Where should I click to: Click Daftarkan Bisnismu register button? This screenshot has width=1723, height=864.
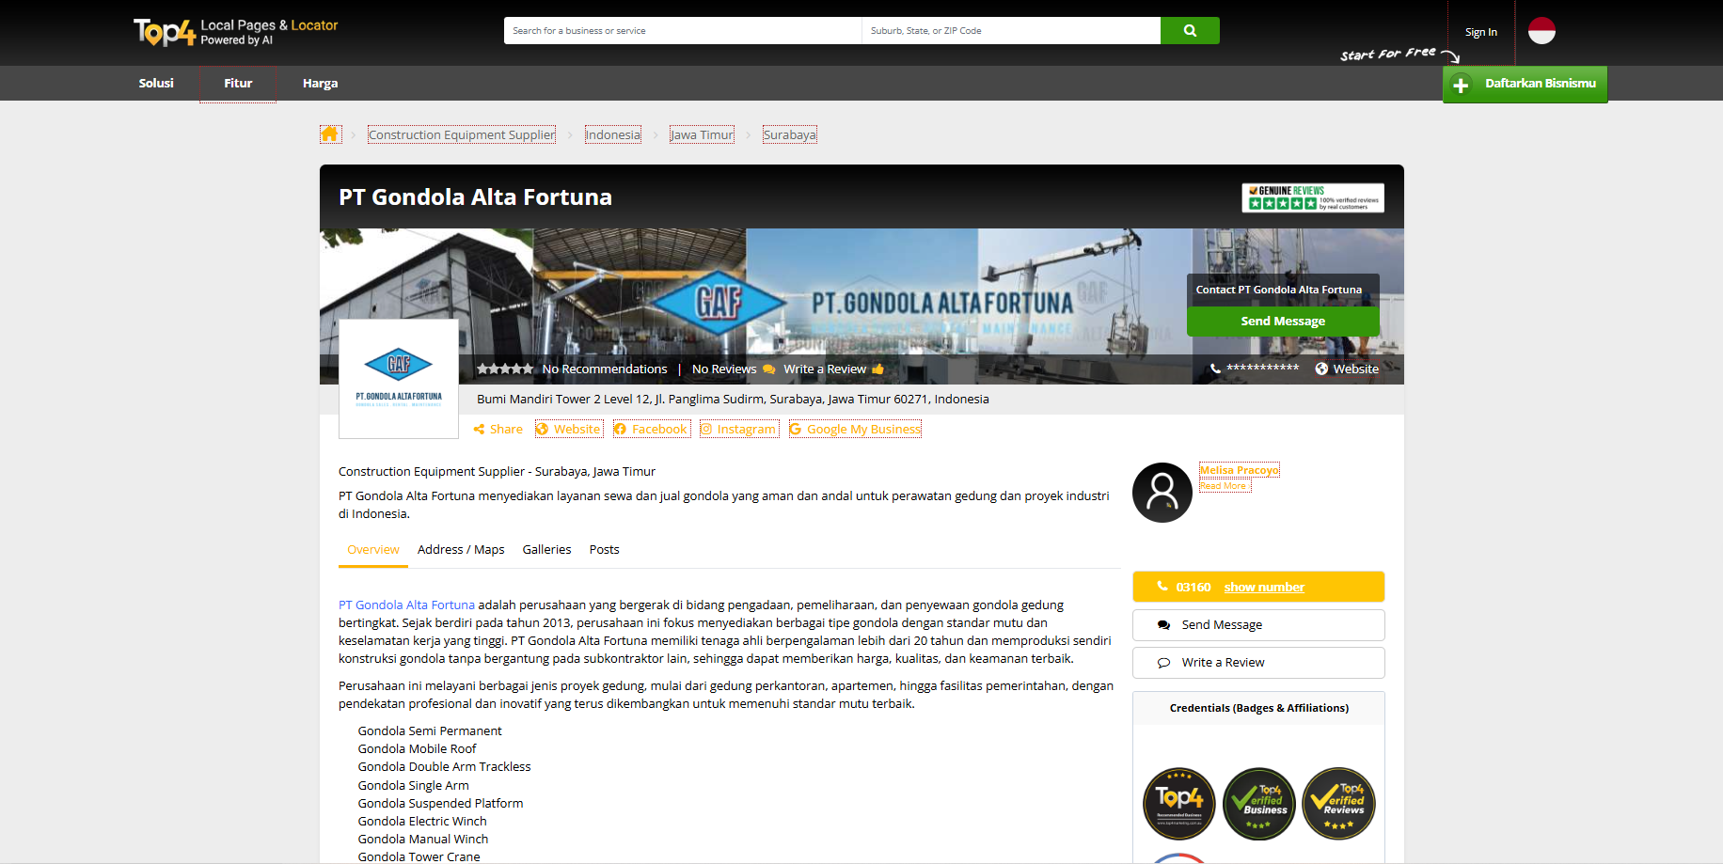tap(1525, 84)
